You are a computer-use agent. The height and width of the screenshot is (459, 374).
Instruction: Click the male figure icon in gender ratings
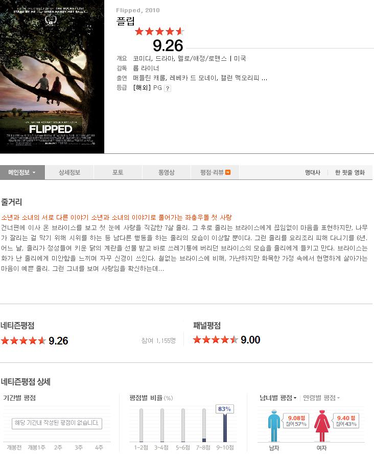point(274,426)
